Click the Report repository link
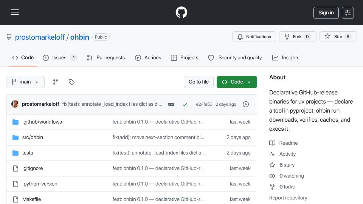Image resolution: width=363 pixels, height=204 pixels. click(288, 198)
